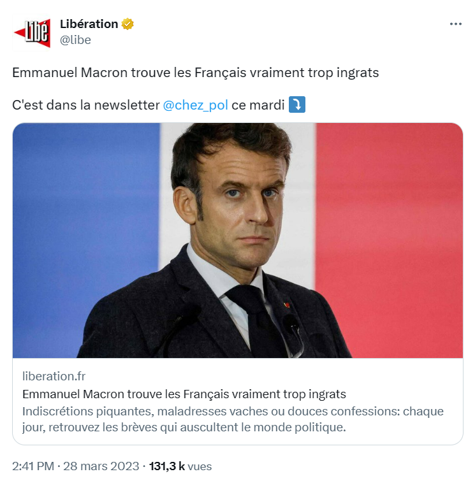This screenshot has height=481, width=475.
Task: Open the article preview photo
Action: 238,240
